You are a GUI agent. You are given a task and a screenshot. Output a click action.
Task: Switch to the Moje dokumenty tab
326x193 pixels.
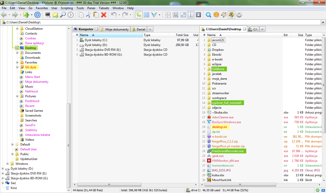point(115,29)
